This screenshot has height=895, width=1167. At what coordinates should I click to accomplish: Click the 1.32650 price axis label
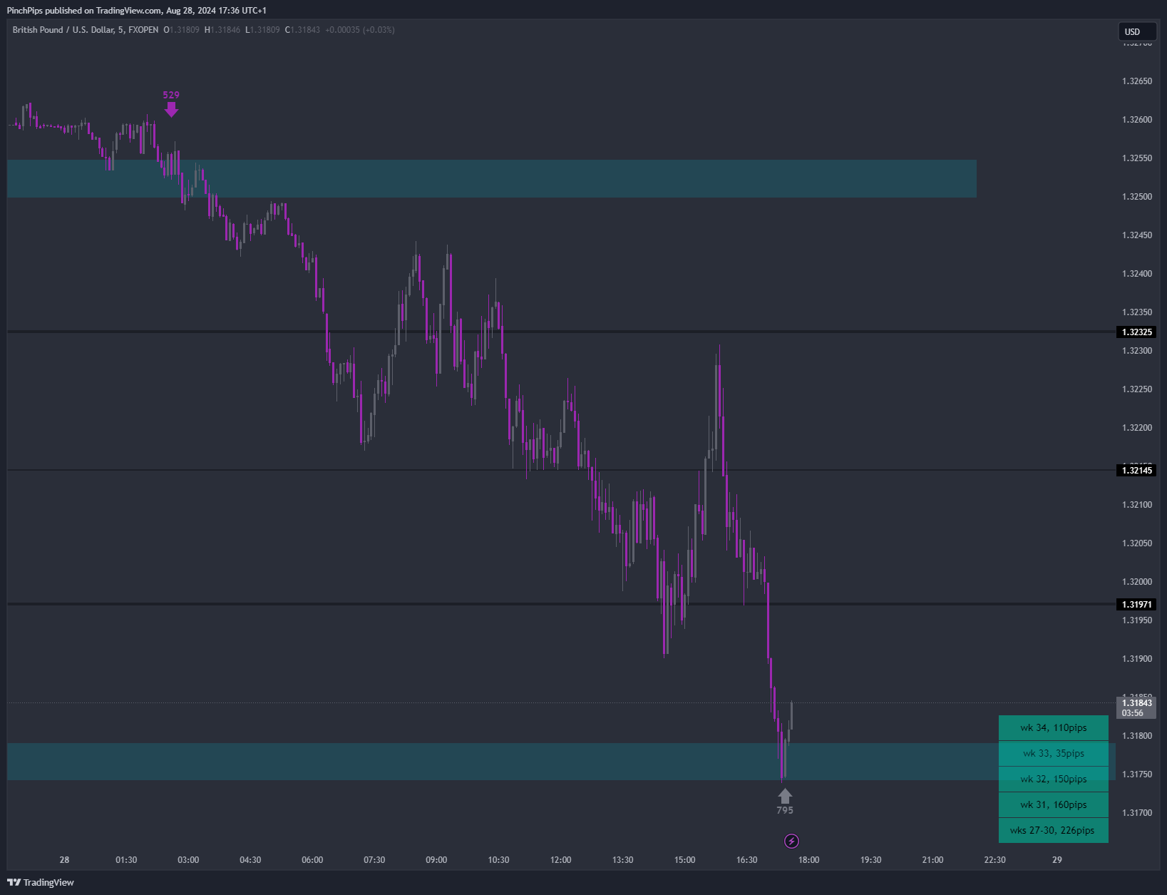[1137, 81]
